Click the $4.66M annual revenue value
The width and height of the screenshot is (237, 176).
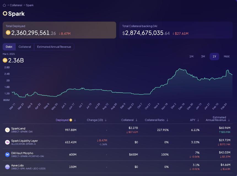[225, 165]
